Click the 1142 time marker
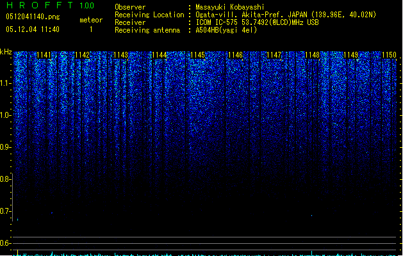403x256 pixels. [82, 55]
